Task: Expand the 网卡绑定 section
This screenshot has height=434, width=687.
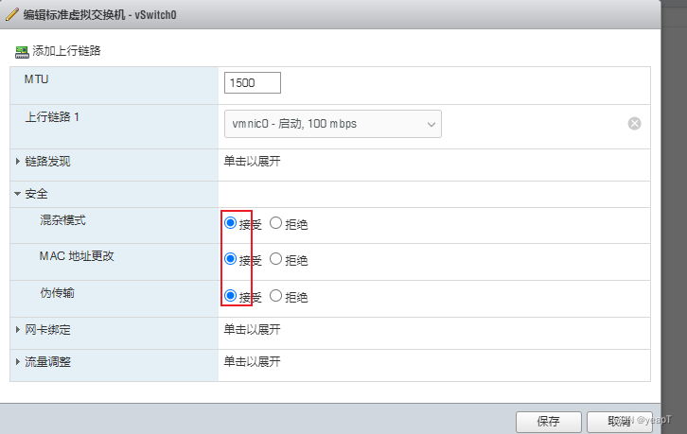Action: (18, 329)
